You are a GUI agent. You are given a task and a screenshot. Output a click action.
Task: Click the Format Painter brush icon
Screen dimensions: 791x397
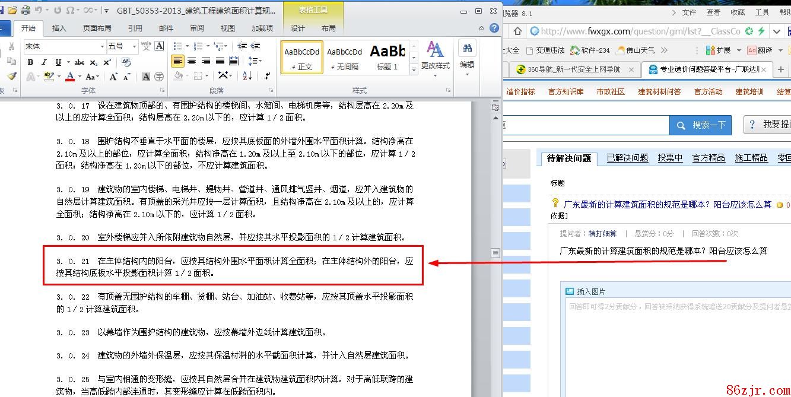click(x=11, y=77)
